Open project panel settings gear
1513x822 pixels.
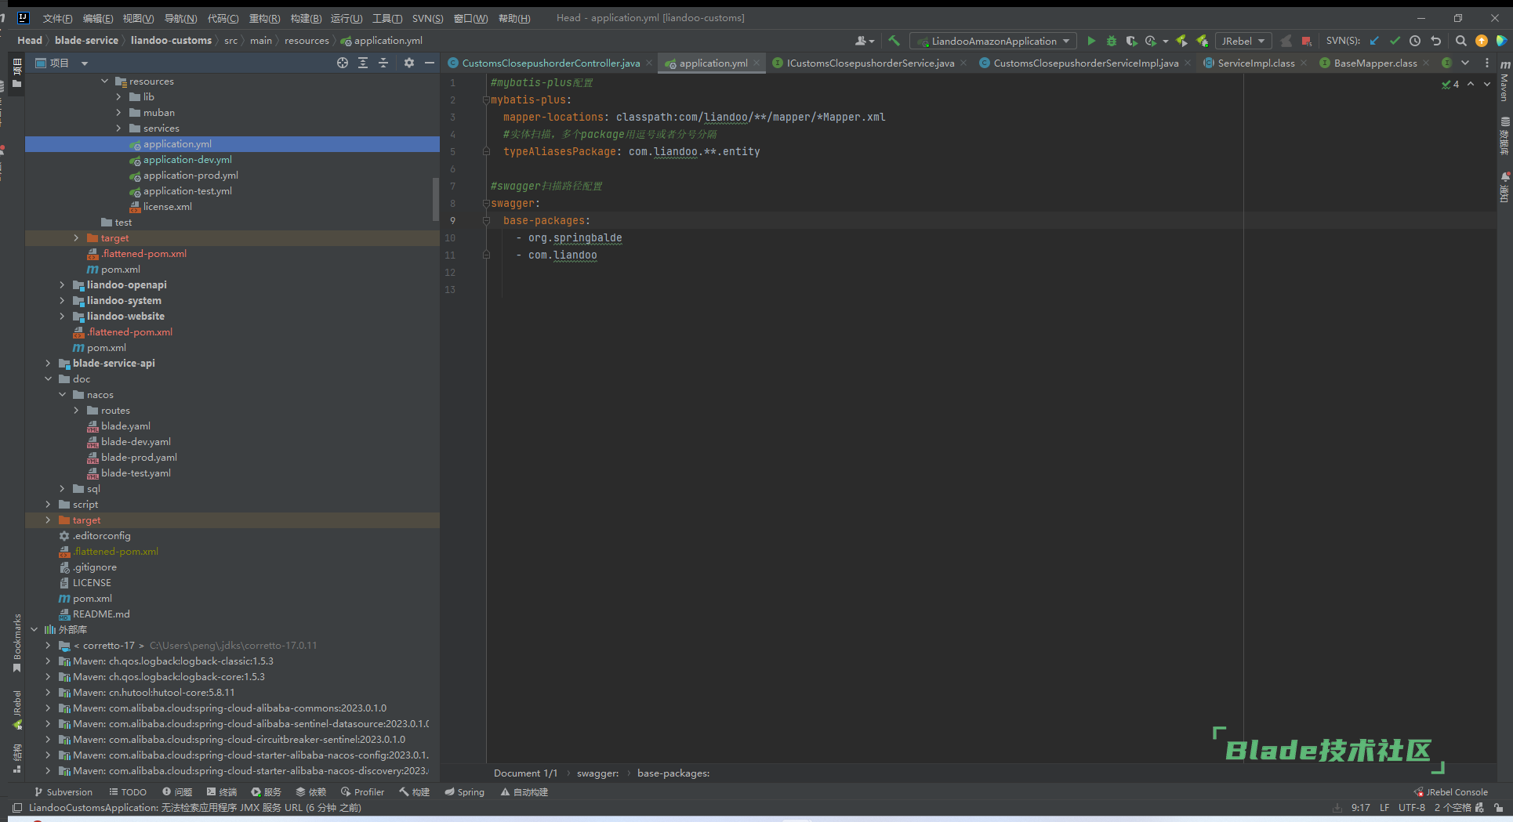pyautogui.click(x=409, y=63)
